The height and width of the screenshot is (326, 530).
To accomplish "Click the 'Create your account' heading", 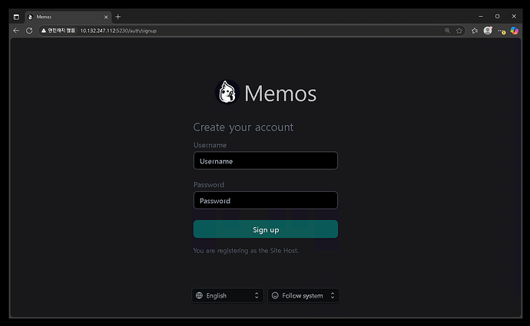I will (243, 127).
